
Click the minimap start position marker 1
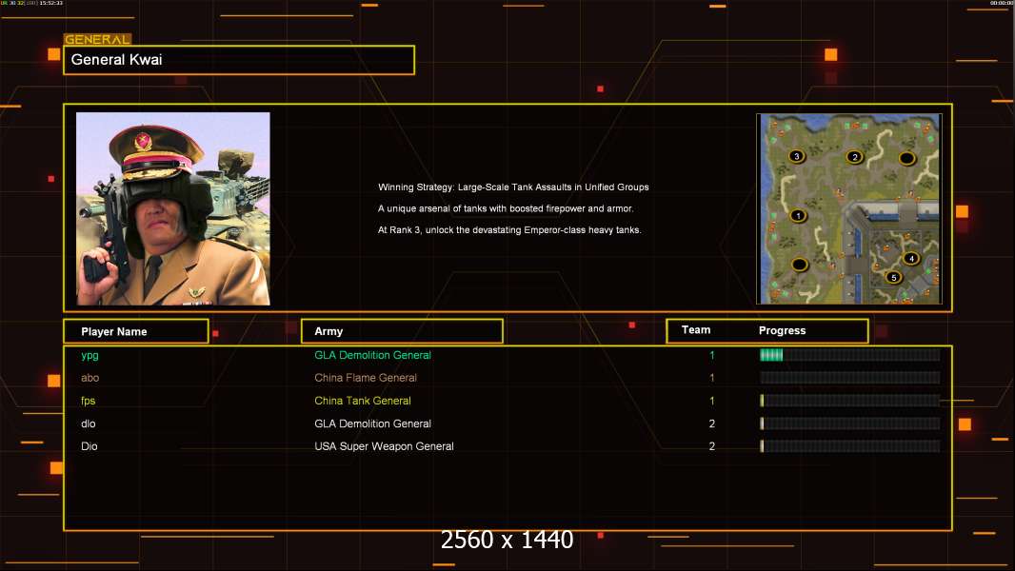pos(798,215)
